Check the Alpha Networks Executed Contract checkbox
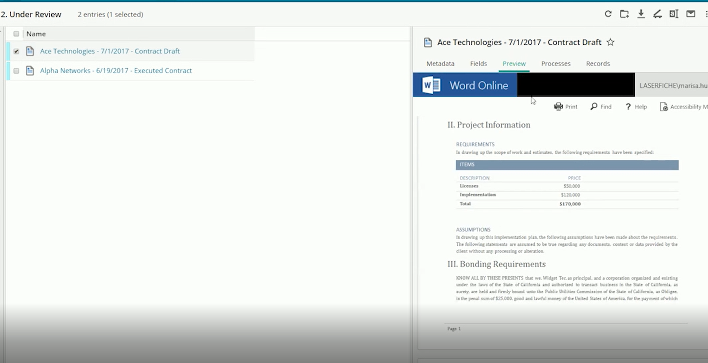The height and width of the screenshot is (363, 708). coord(16,71)
